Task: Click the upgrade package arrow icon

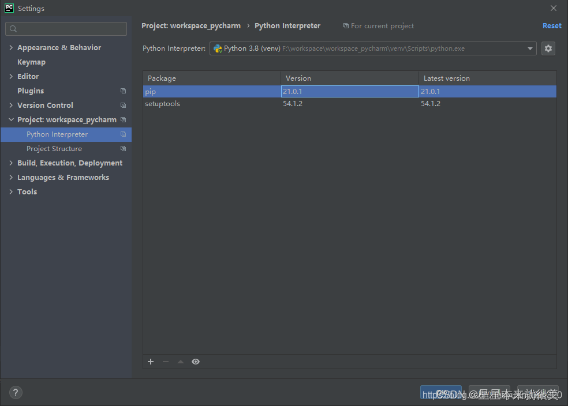Action: (181, 362)
